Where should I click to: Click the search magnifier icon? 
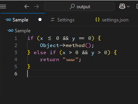tap(72, 6)
